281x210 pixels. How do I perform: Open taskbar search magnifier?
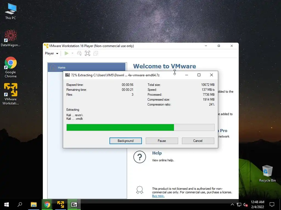pos(20,205)
